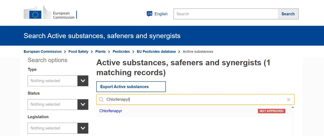
Task: Select the Pesticides breadcrumb link
Action: tap(121, 52)
